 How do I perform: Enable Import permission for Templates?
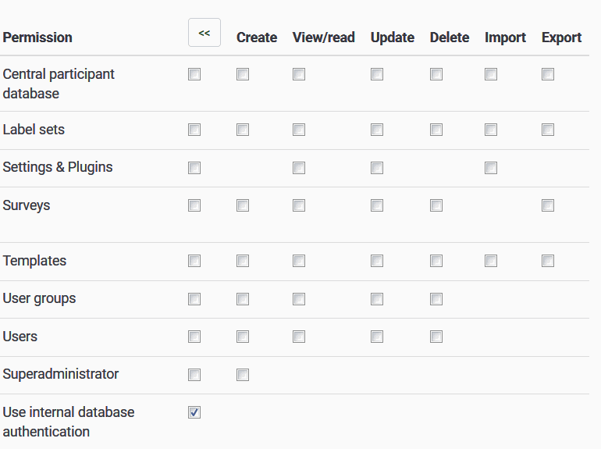pyautogui.click(x=491, y=261)
